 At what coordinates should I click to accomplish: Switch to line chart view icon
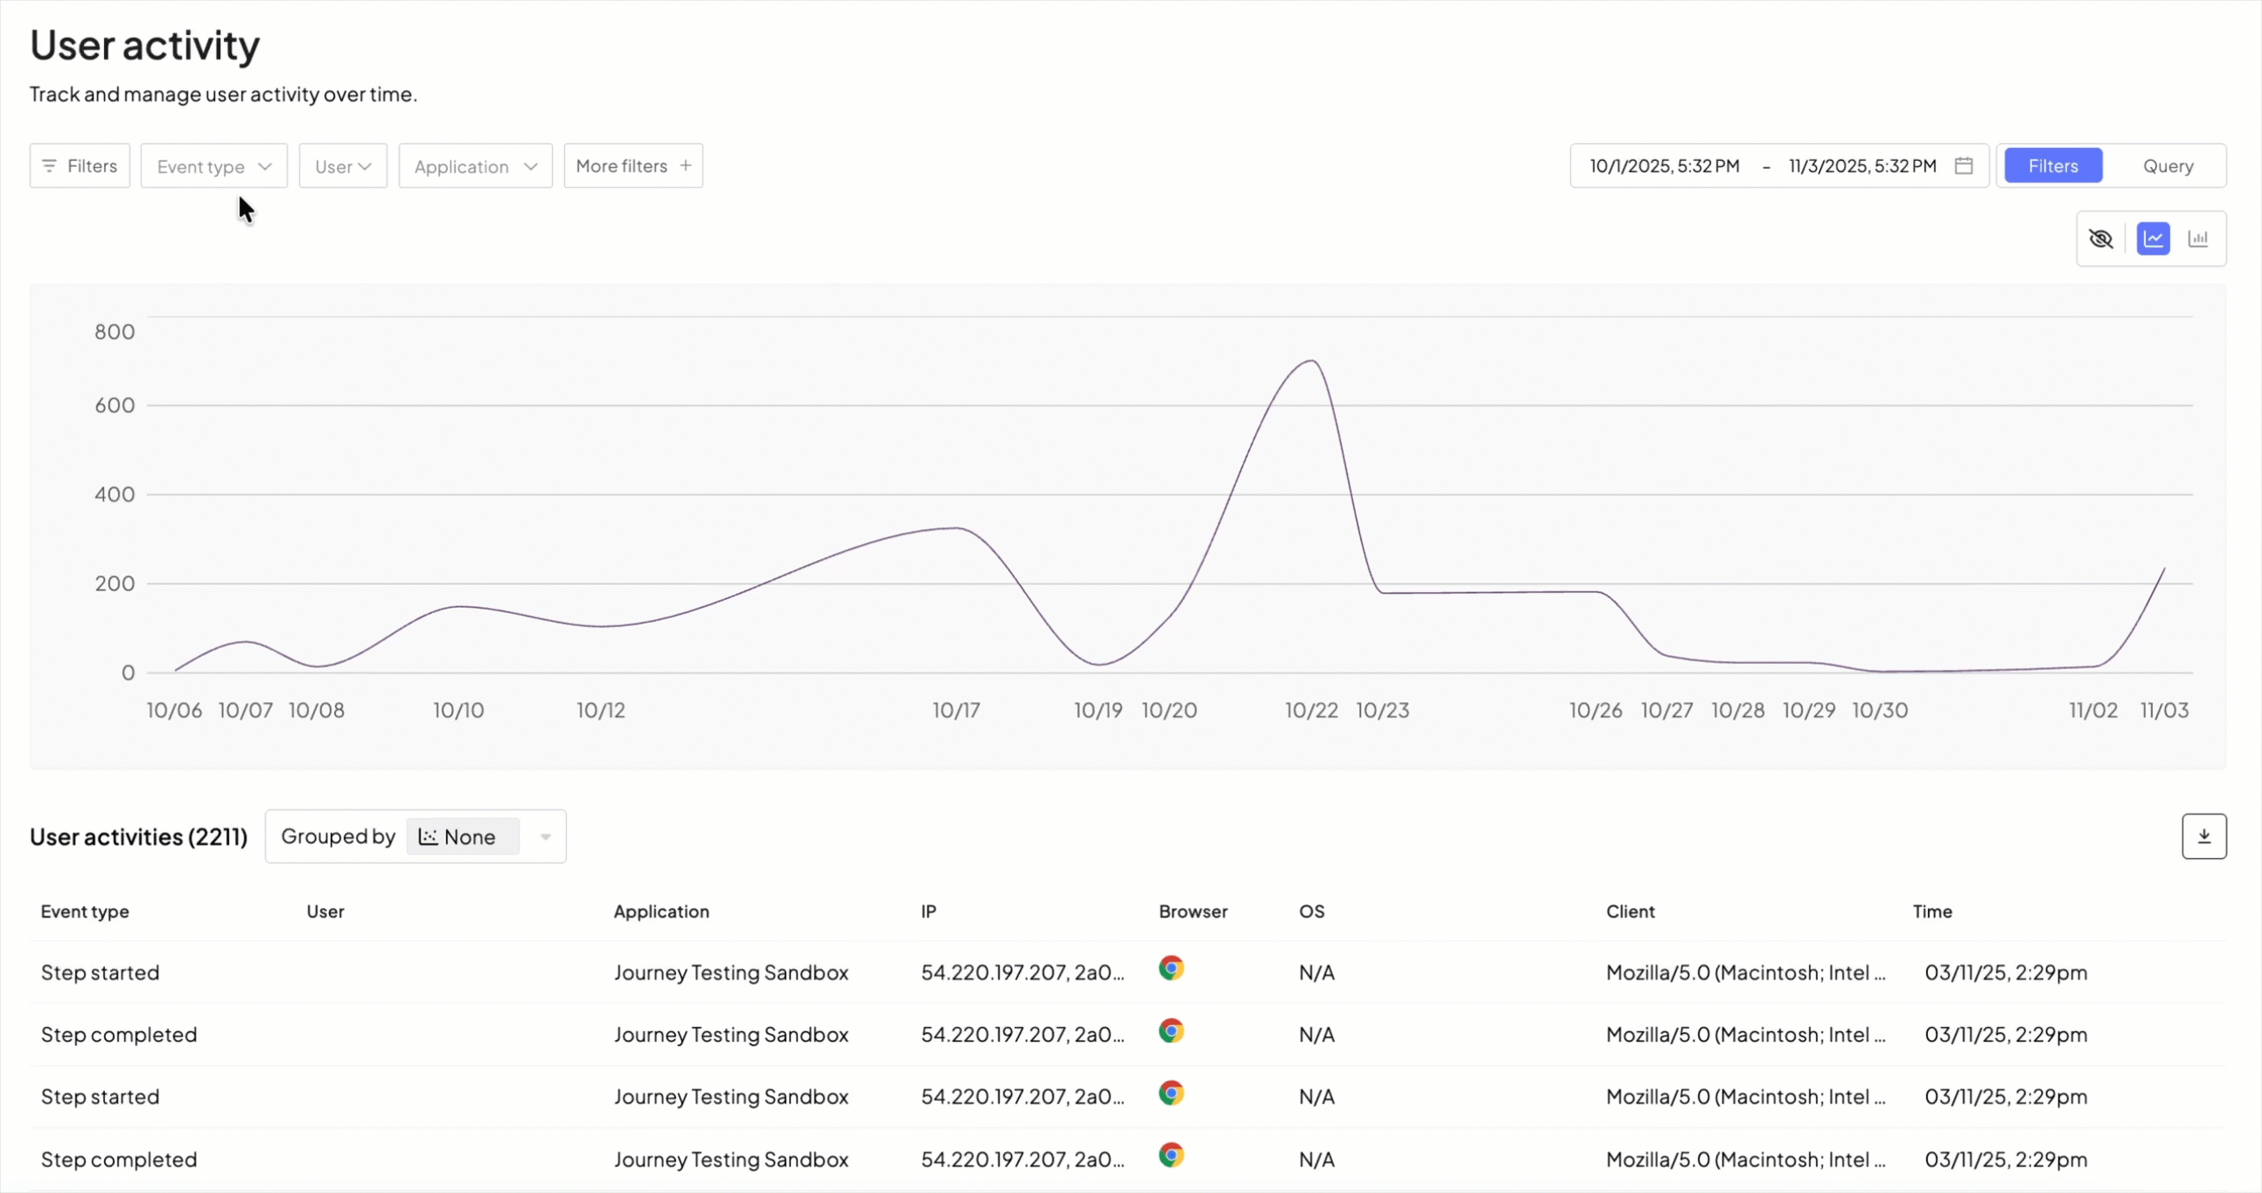pyautogui.click(x=2154, y=239)
